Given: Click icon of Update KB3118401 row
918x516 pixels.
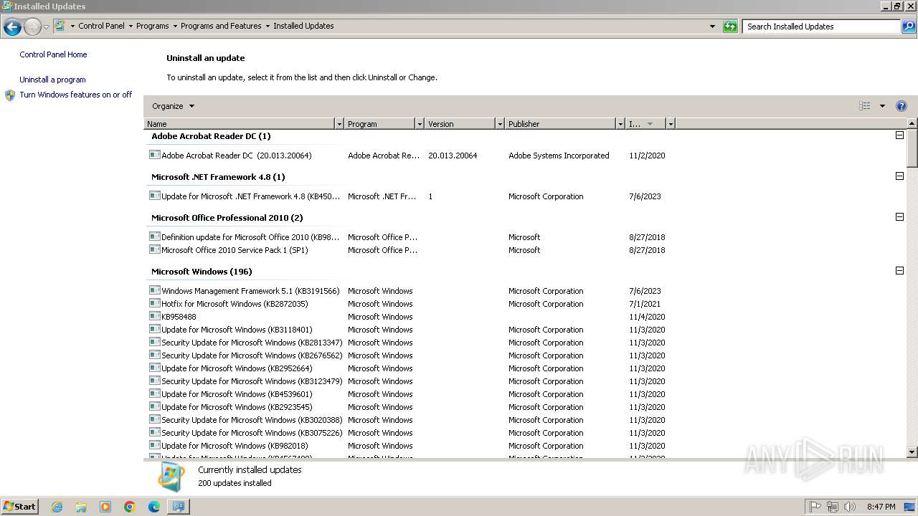Looking at the screenshot, I should coord(154,329).
